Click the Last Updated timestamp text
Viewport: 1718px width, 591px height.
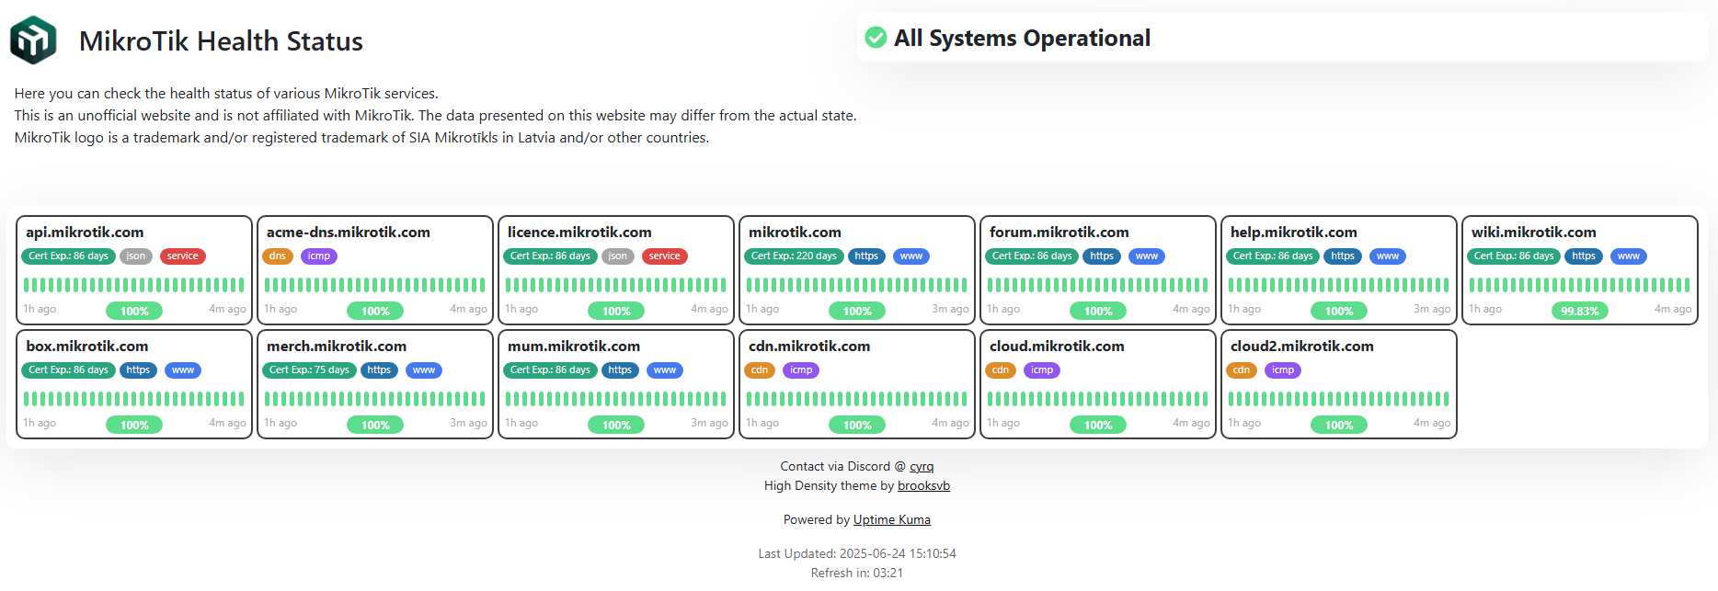pyautogui.click(x=857, y=554)
